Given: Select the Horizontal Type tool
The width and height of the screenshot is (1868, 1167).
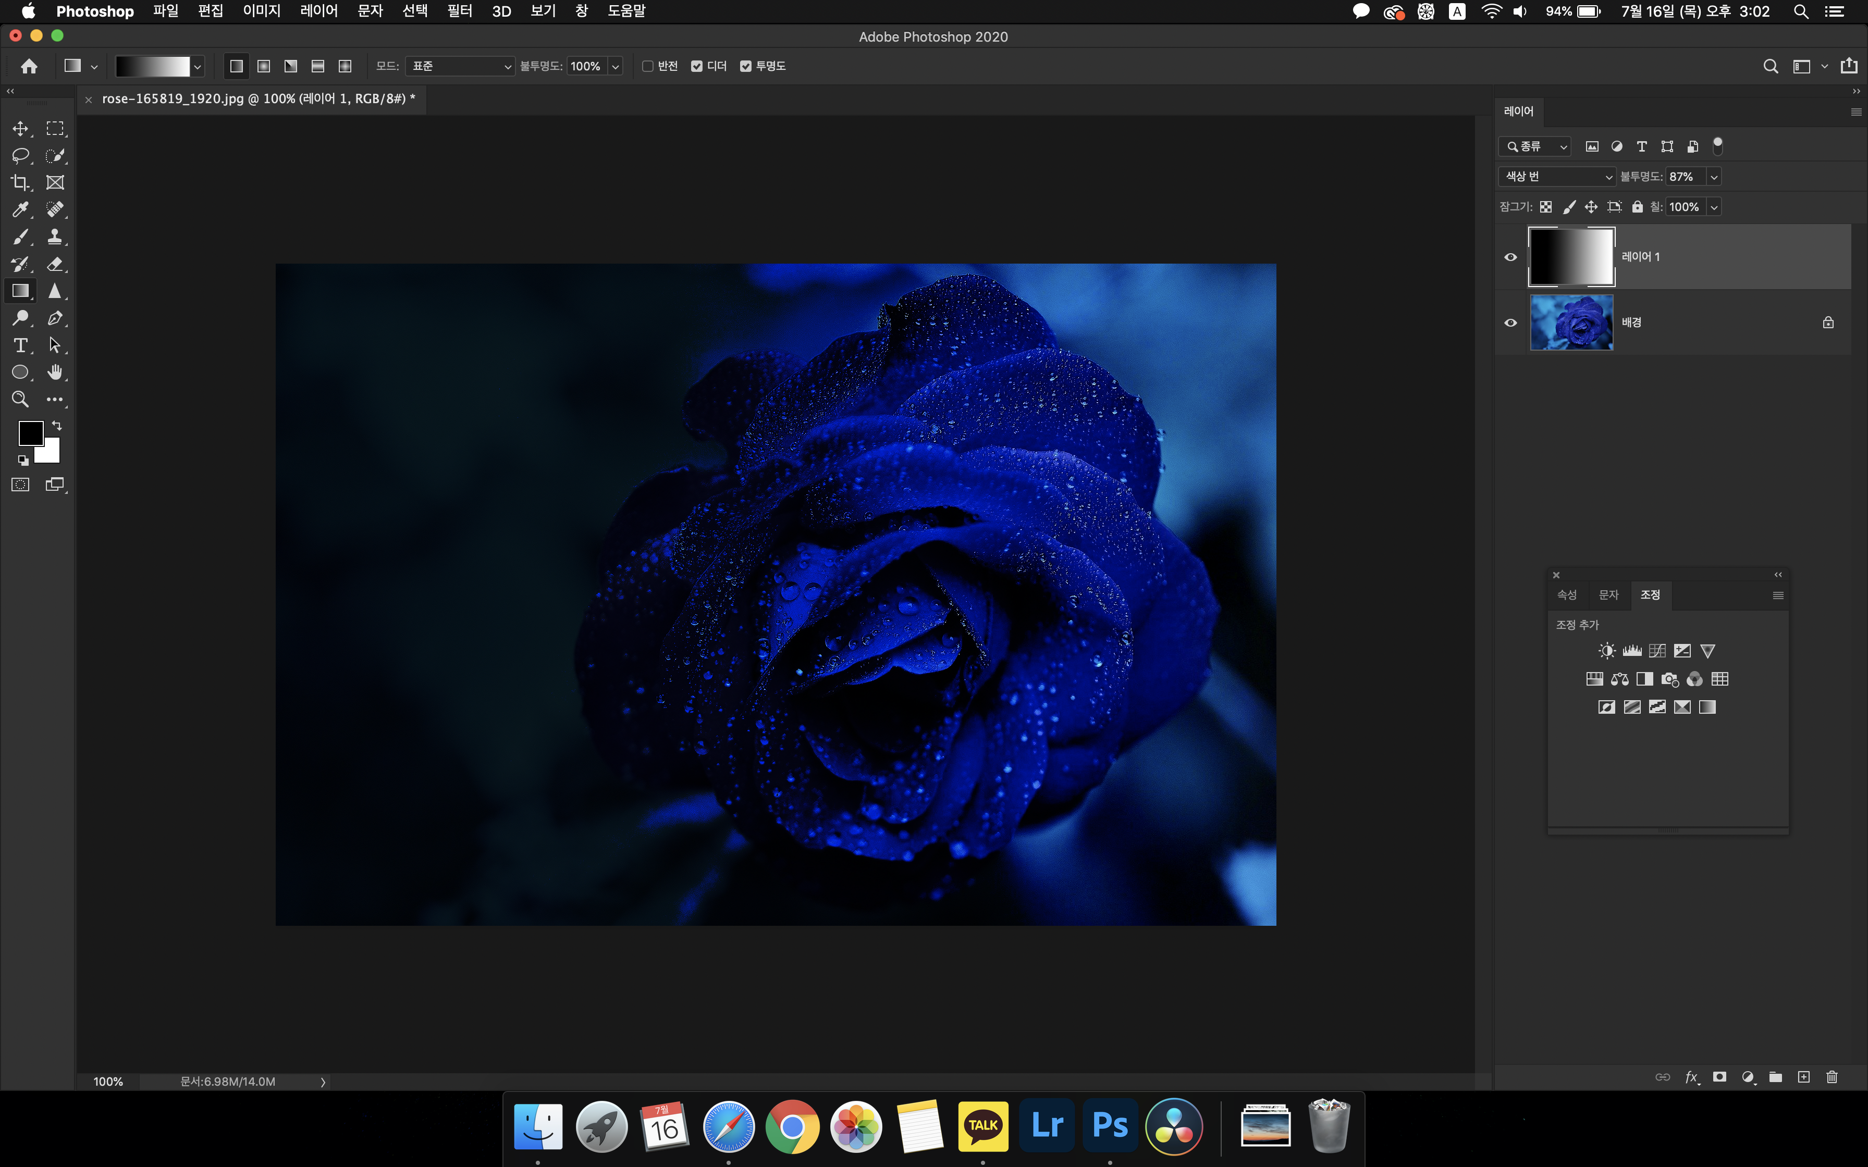Looking at the screenshot, I should pos(20,345).
